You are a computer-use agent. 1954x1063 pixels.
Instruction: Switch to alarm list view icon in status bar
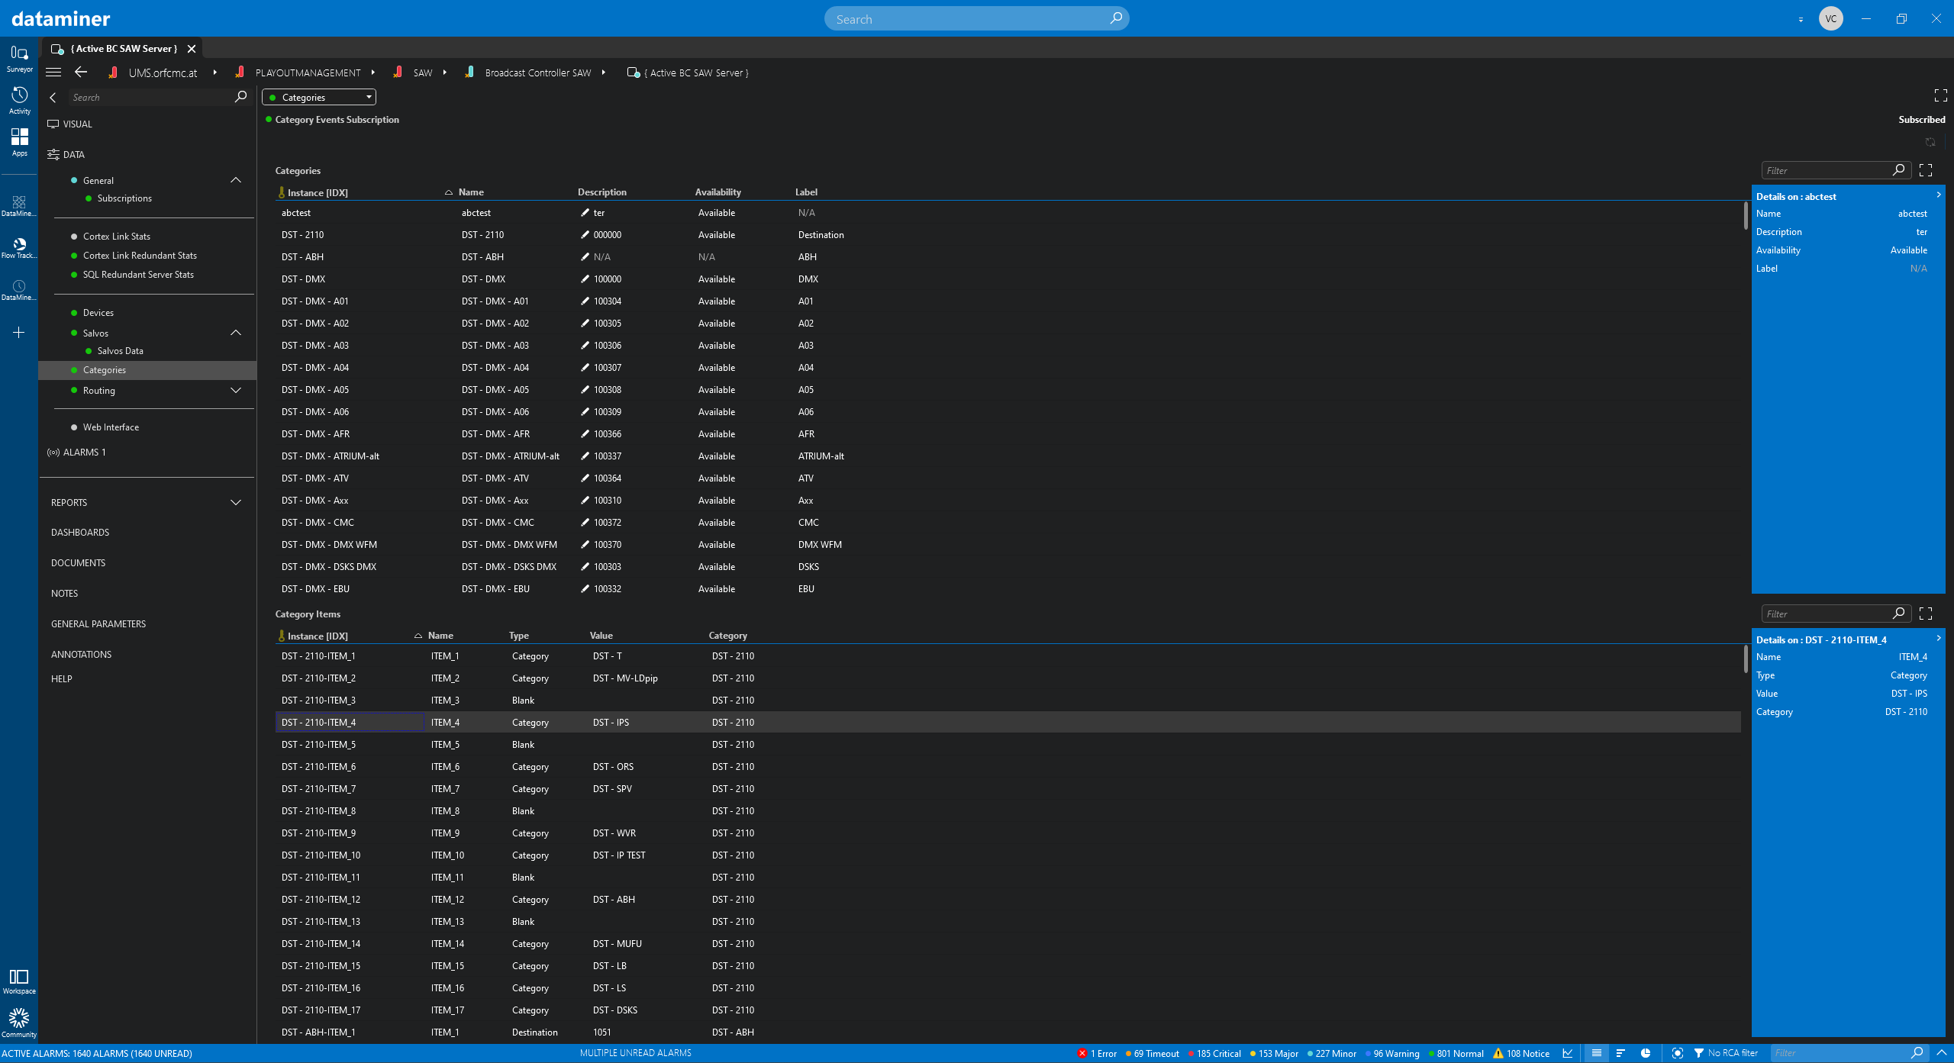pos(1596,1053)
